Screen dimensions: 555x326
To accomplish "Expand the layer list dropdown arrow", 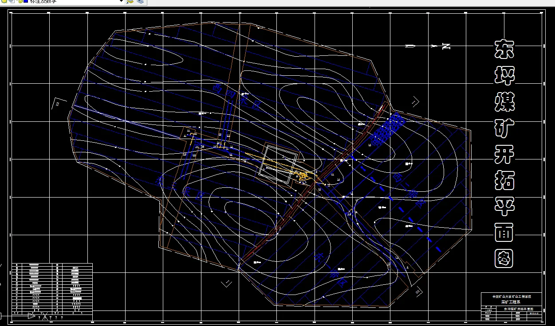I will (x=122, y=2).
